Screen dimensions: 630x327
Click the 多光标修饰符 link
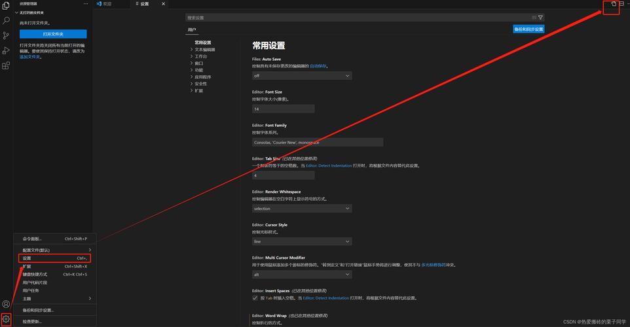433,265
